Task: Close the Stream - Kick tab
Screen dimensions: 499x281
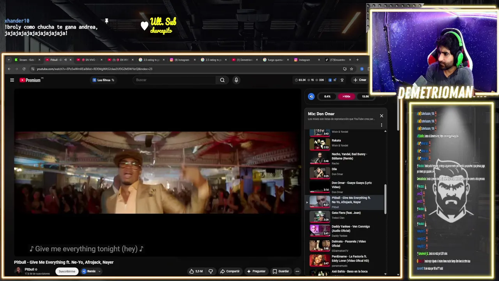Action: click(x=39, y=60)
